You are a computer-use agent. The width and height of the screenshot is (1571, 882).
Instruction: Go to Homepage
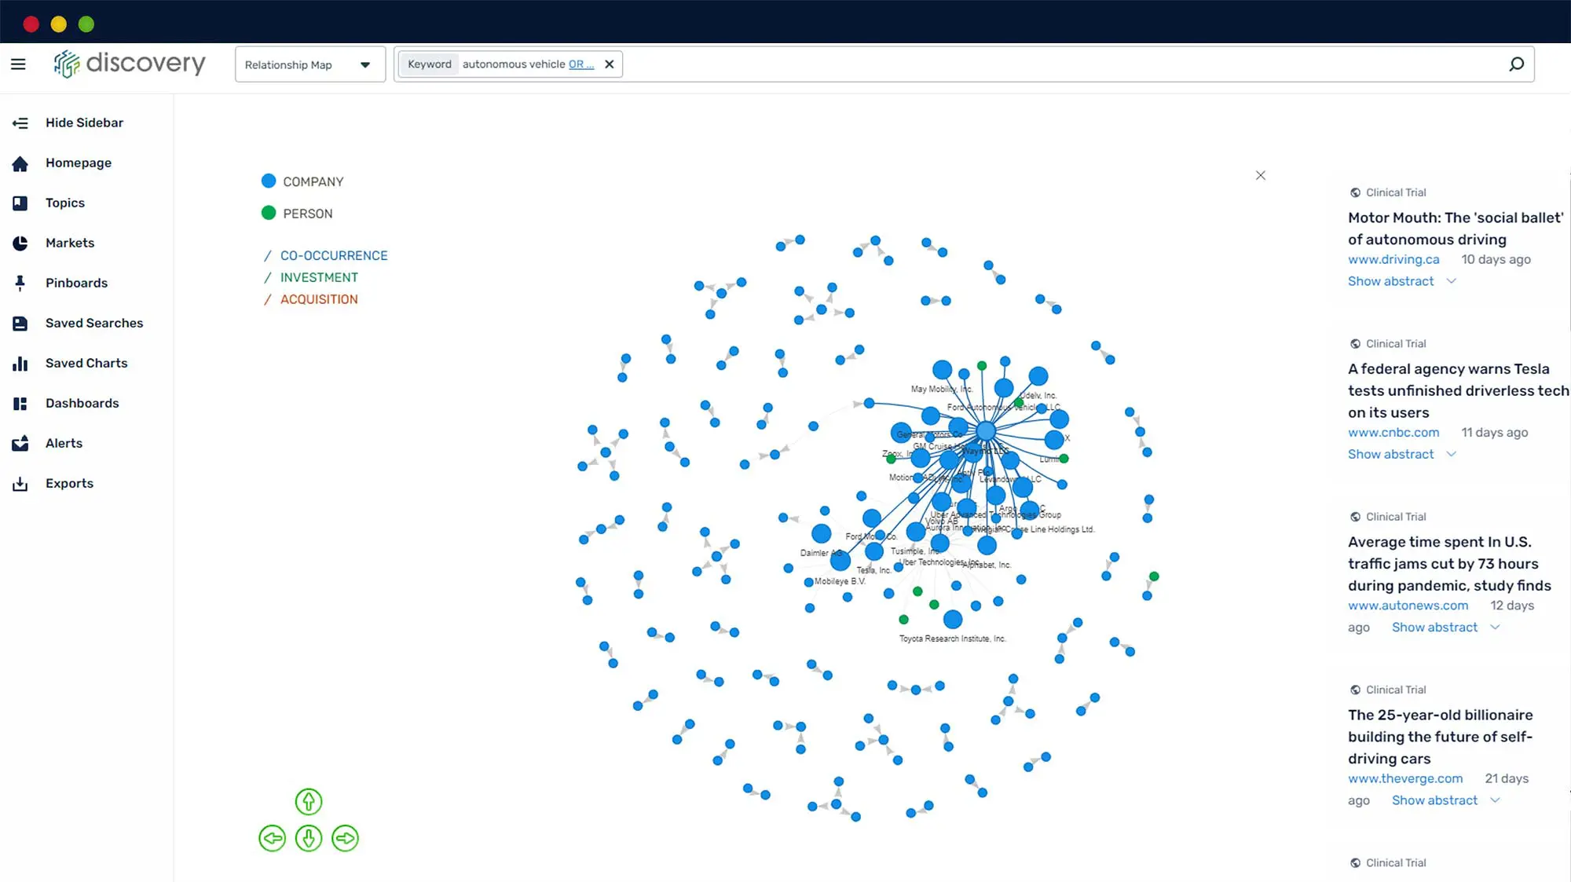(79, 163)
